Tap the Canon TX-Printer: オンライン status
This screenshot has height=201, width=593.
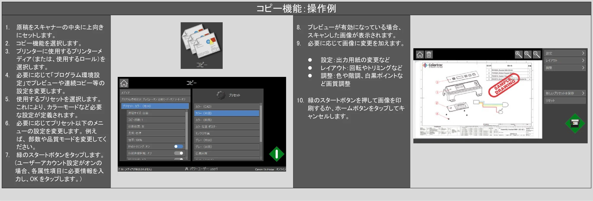[270, 169]
